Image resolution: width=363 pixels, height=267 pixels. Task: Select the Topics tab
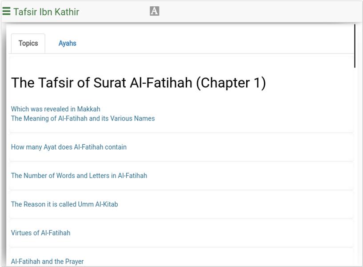pos(28,43)
